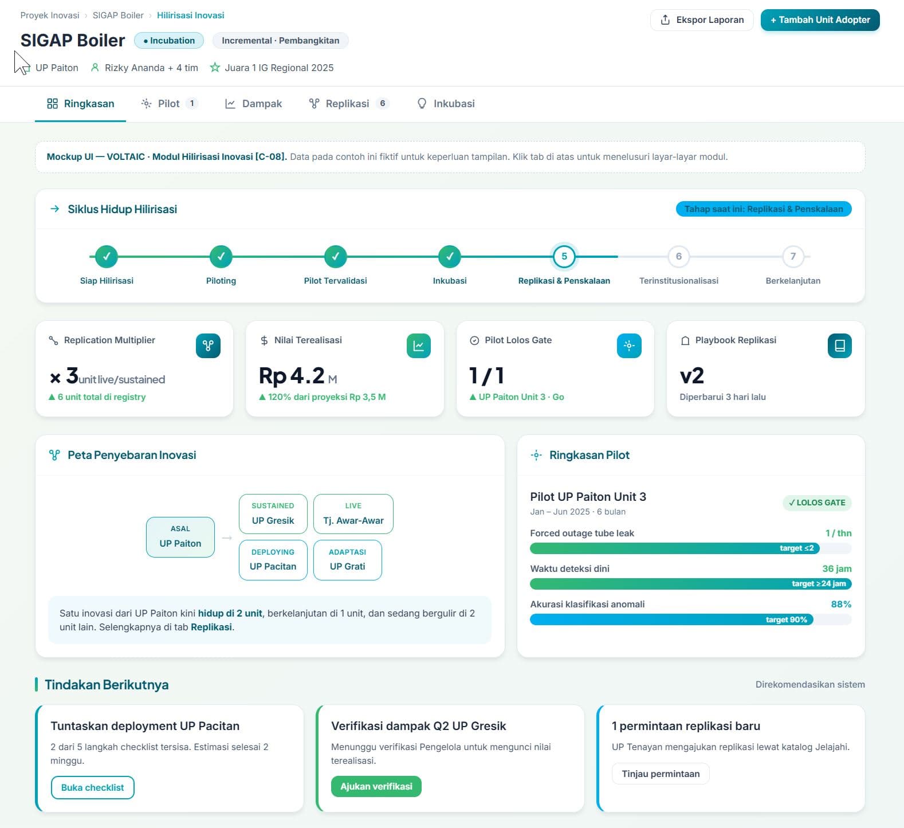Open Buka checklist for UP Pacitan
Image resolution: width=904 pixels, height=828 pixels.
click(x=92, y=787)
